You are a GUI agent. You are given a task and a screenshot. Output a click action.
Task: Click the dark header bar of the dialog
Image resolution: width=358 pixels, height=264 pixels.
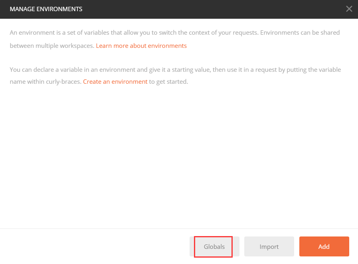click(200, 9)
